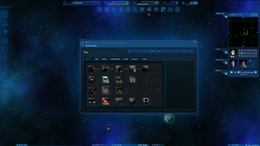Pan galaxy map down with bottom arrow
Image resolution: width=260 pixels, height=146 pixels.
point(243,46)
